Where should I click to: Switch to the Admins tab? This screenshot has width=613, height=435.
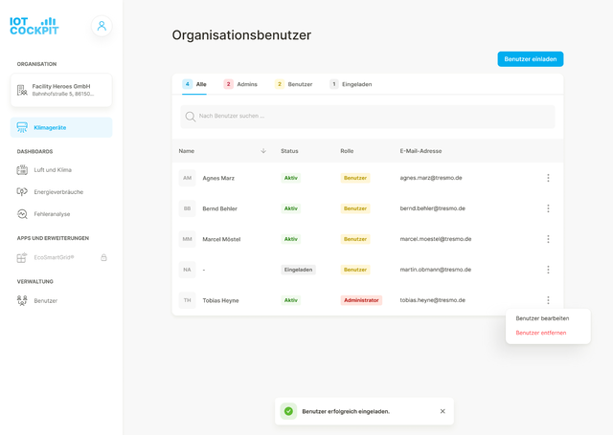pos(240,84)
